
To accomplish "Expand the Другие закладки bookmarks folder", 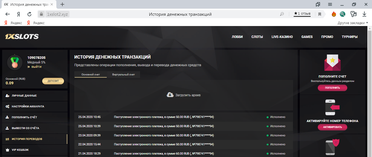I will pos(353,23).
